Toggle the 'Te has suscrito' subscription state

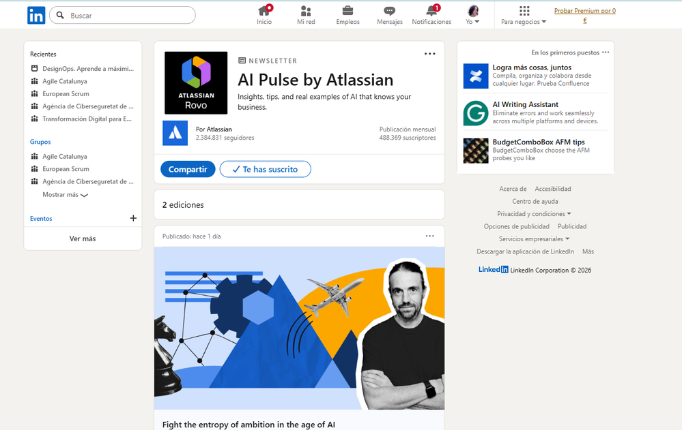pos(265,169)
